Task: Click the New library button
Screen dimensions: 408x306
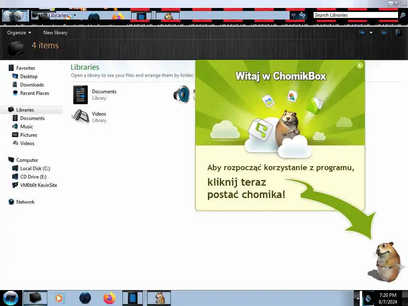Action: pos(55,33)
